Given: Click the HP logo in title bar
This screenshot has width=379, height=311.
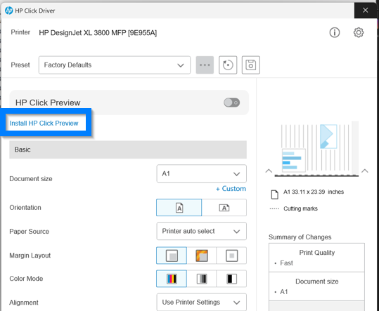Looking at the screenshot, I should (9, 11).
